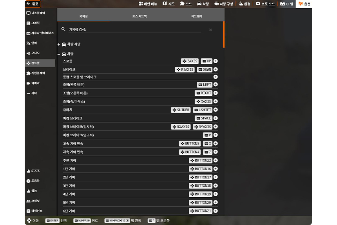This screenshot has height=225, width=337.
Task: Add a binding to 통합 스로틀 및 브레이크
Action: click(x=216, y=77)
